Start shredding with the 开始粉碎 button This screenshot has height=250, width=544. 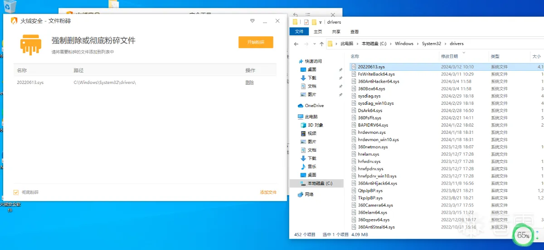pyautogui.click(x=256, y=42)
